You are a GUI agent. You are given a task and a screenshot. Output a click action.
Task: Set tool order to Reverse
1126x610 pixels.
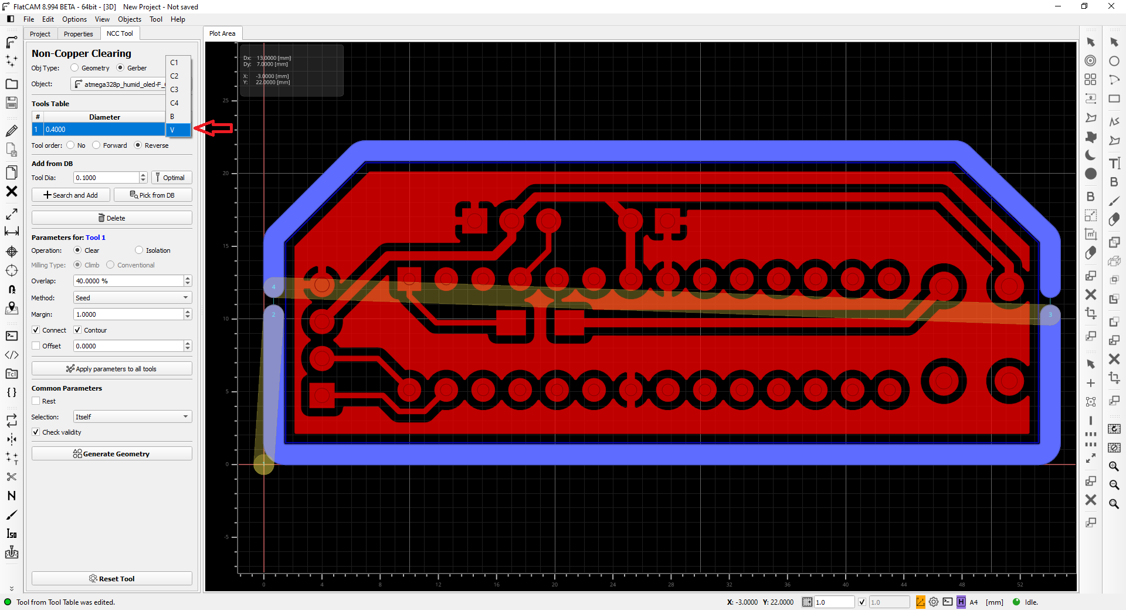138,145
